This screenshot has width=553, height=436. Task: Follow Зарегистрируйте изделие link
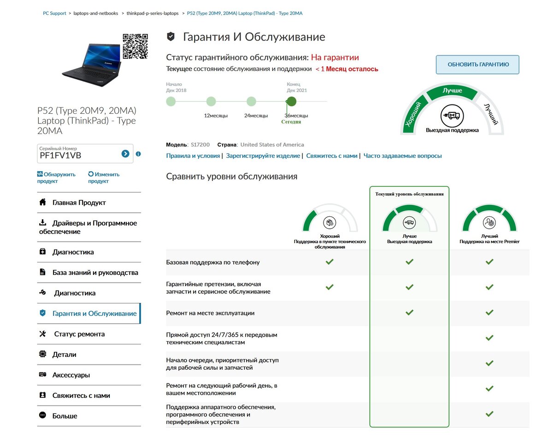pyautogui.click(x=263, y=156)
